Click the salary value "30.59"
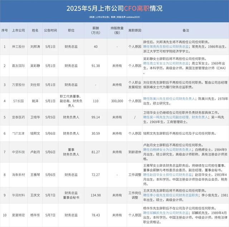The image size is (229, 227). tap(96, 133)
